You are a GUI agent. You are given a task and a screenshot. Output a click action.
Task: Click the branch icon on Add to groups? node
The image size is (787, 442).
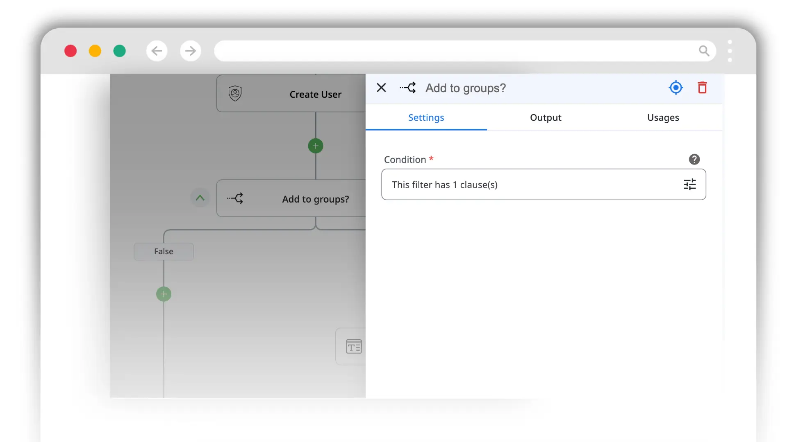coord(235,198)
